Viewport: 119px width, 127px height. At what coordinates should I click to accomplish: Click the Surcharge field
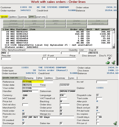tap(24, 123)
